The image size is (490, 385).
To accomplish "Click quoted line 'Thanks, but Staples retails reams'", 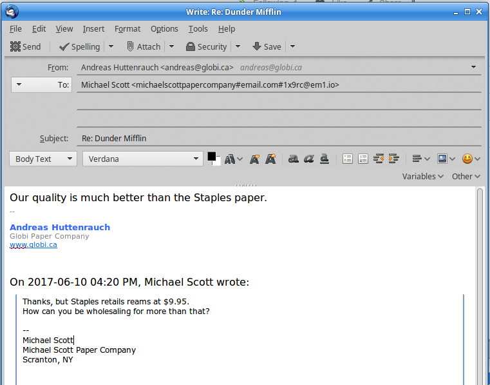I will click(106, 302).
